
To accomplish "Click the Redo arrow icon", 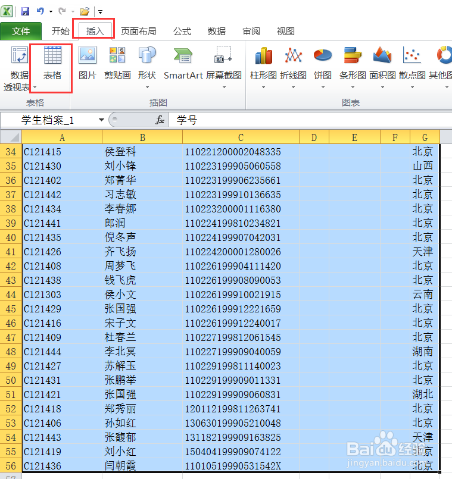I will [62, 11].
